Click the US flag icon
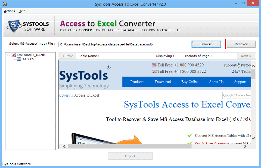Viewport: 261px width, 168px height. pos(154,65)
